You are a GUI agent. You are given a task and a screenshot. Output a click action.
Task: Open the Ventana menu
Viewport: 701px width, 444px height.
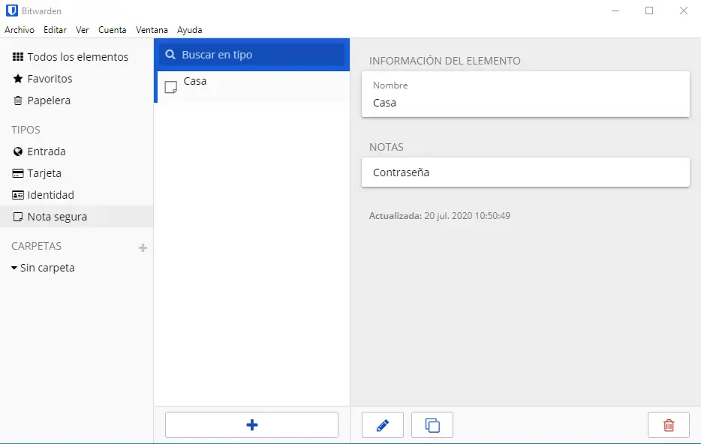[x=152, y=30]
